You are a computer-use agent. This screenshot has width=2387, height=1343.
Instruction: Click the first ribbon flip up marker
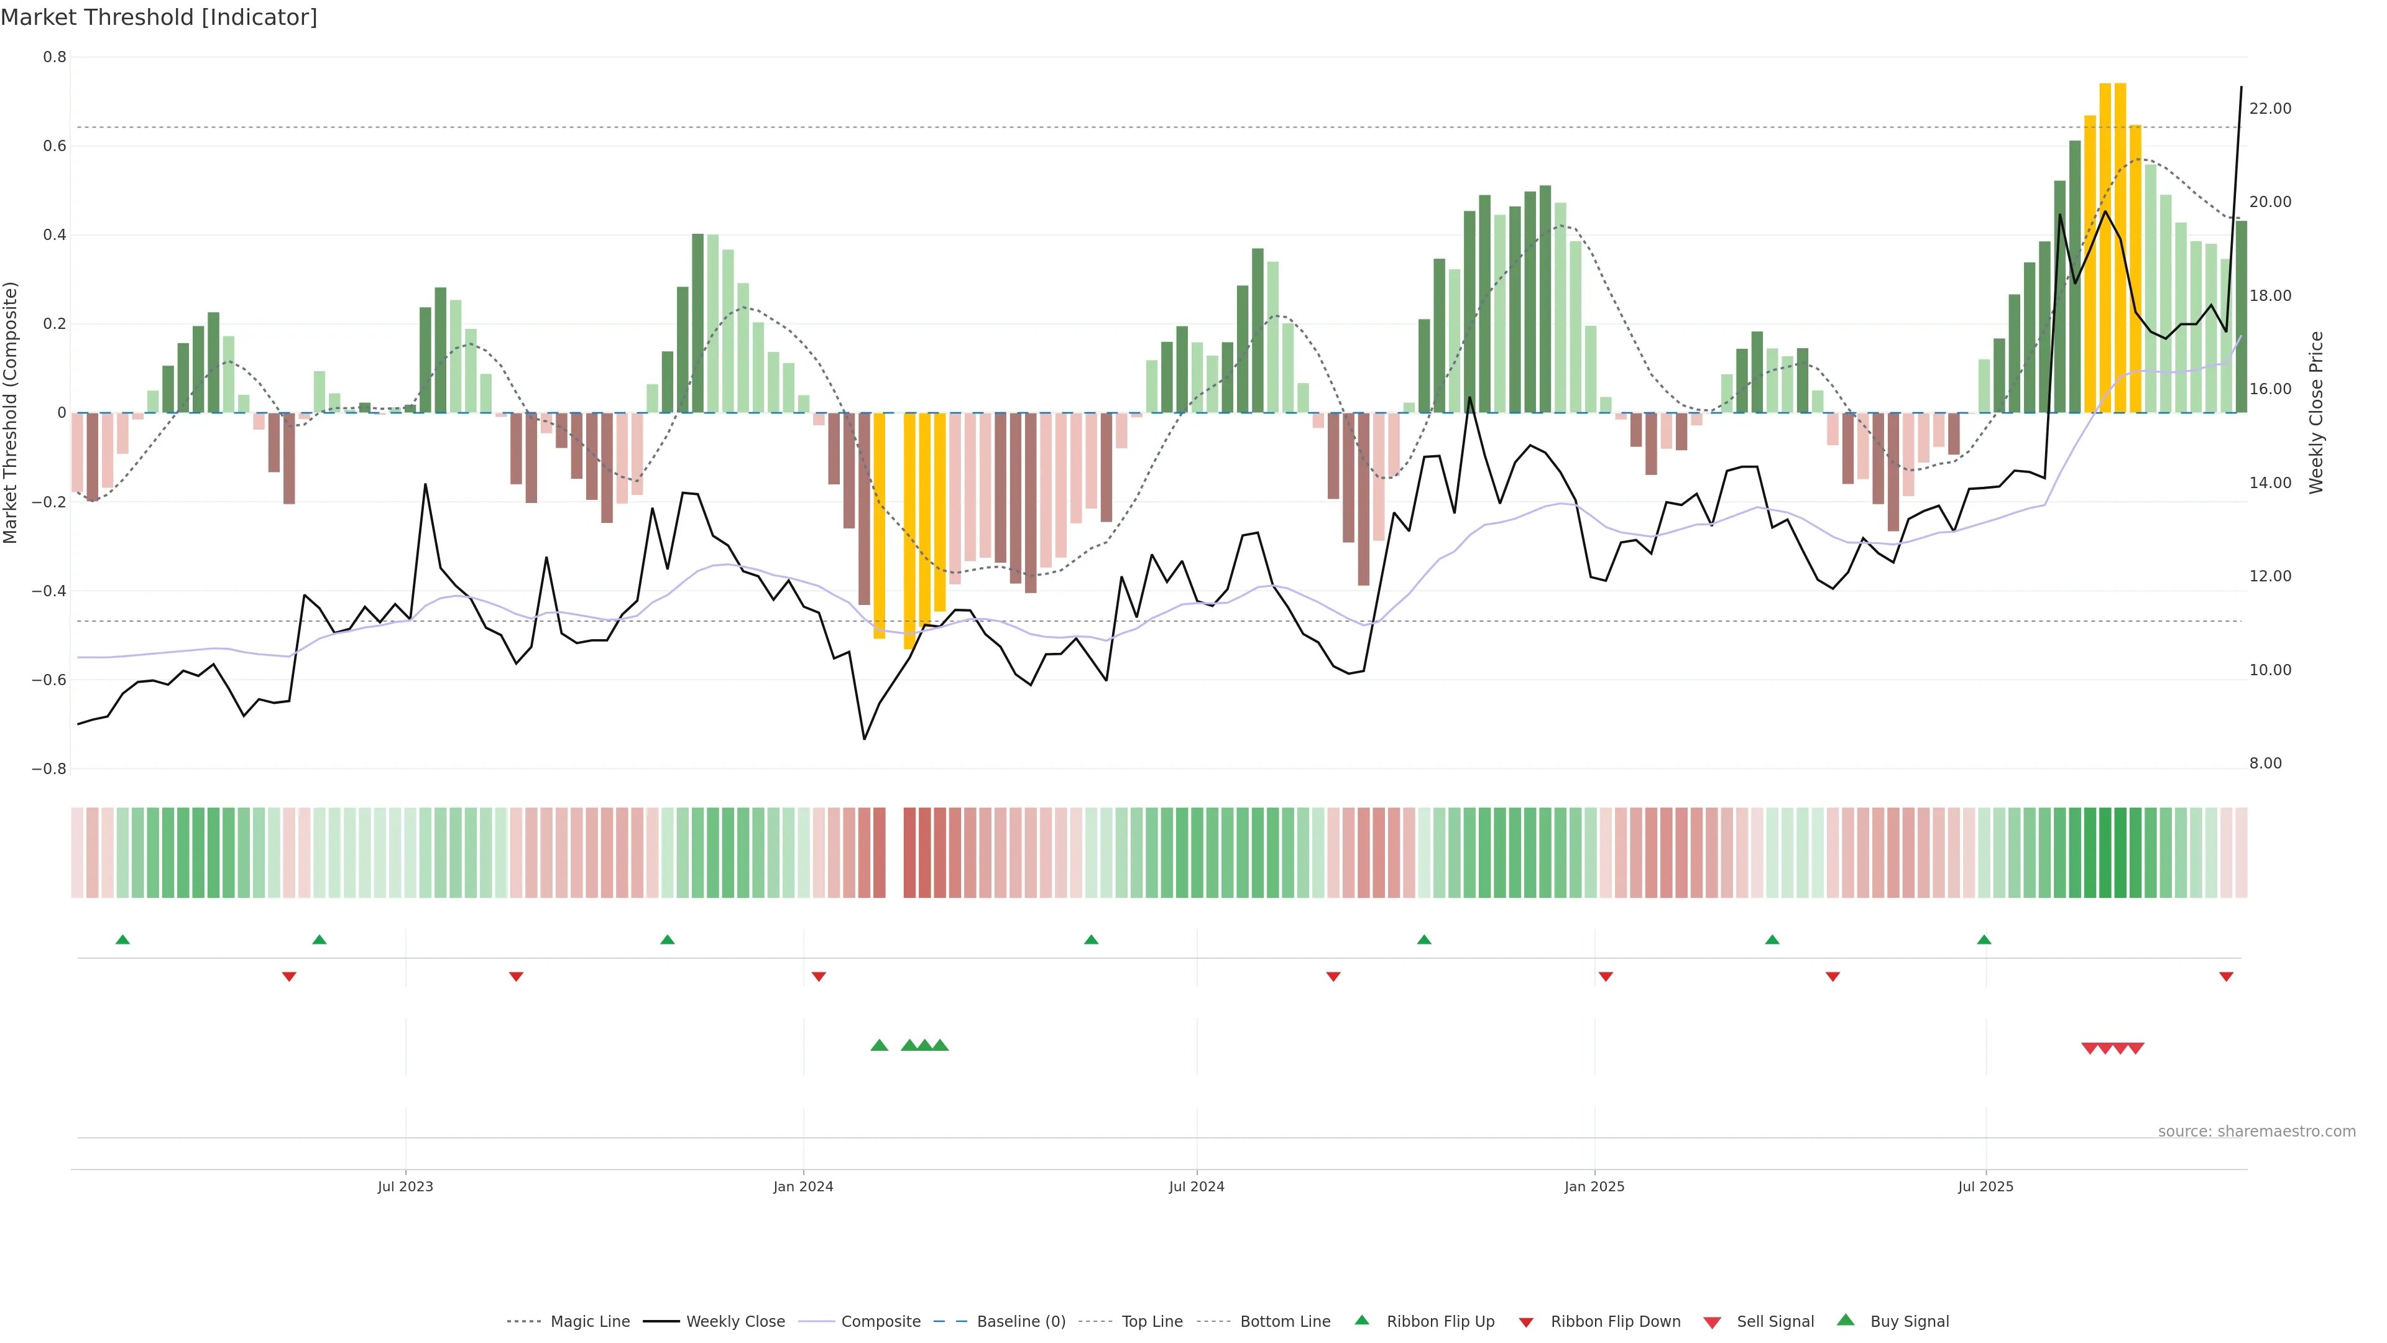coord(122,940)
